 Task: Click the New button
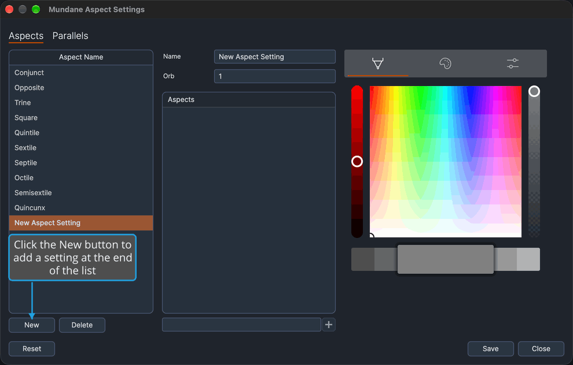[32, 325]
